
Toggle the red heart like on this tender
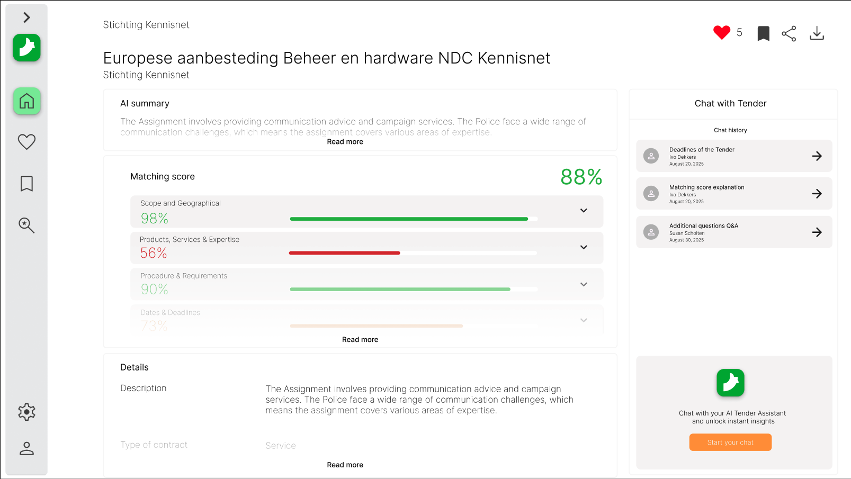click(721, 33)
